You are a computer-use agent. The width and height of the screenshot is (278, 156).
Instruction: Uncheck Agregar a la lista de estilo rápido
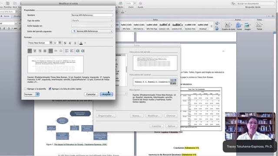(x=50, y=89)
